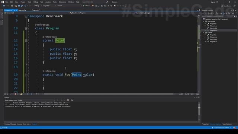Image resolution: width=238 pixels, height=134 pixels.
Task: Click the bookmark toolbar icon
Action: click(x=115, y=6)
